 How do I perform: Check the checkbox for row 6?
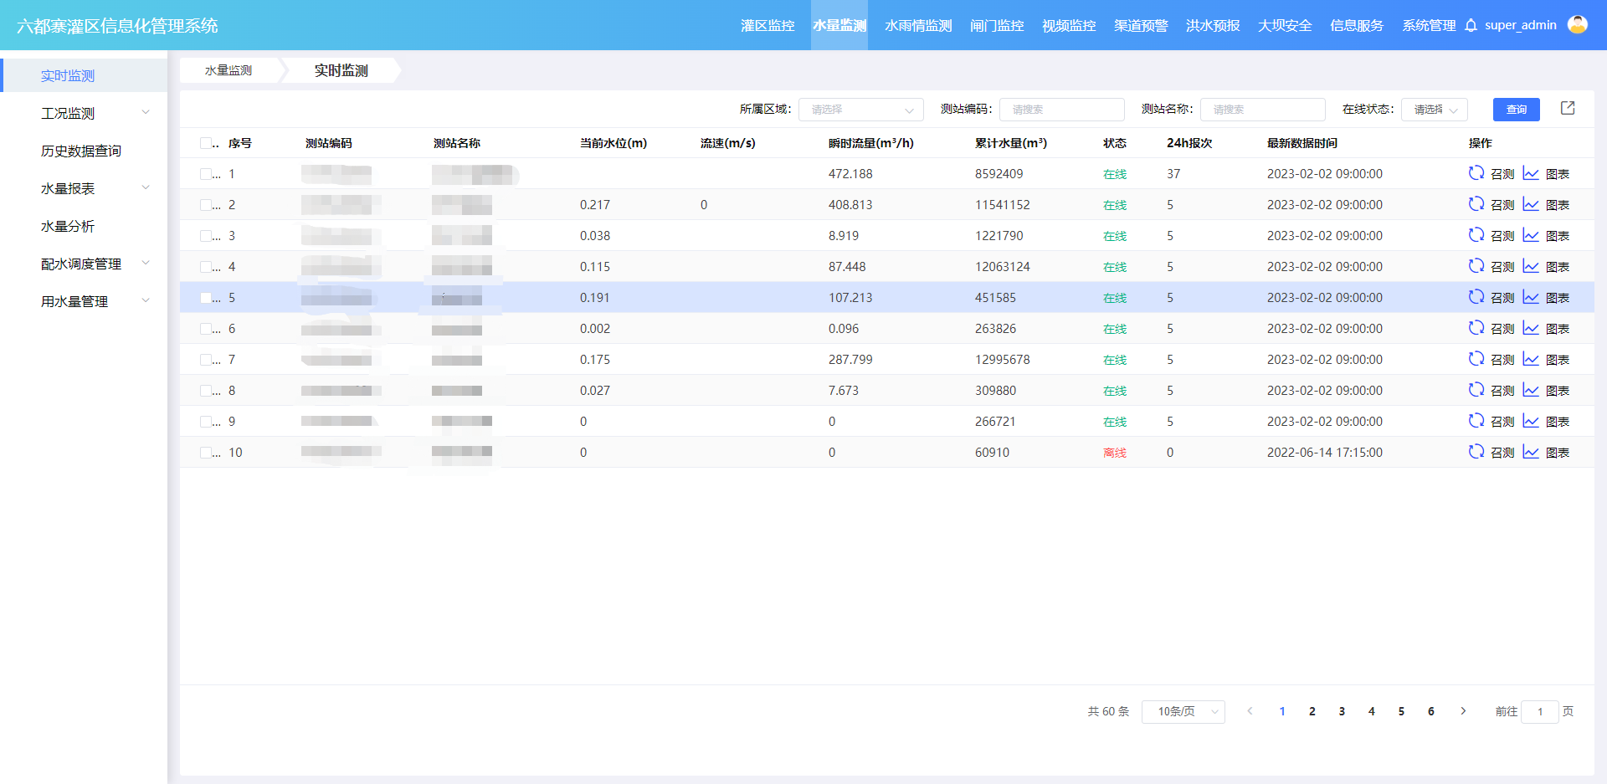click(x=205, y=329)
